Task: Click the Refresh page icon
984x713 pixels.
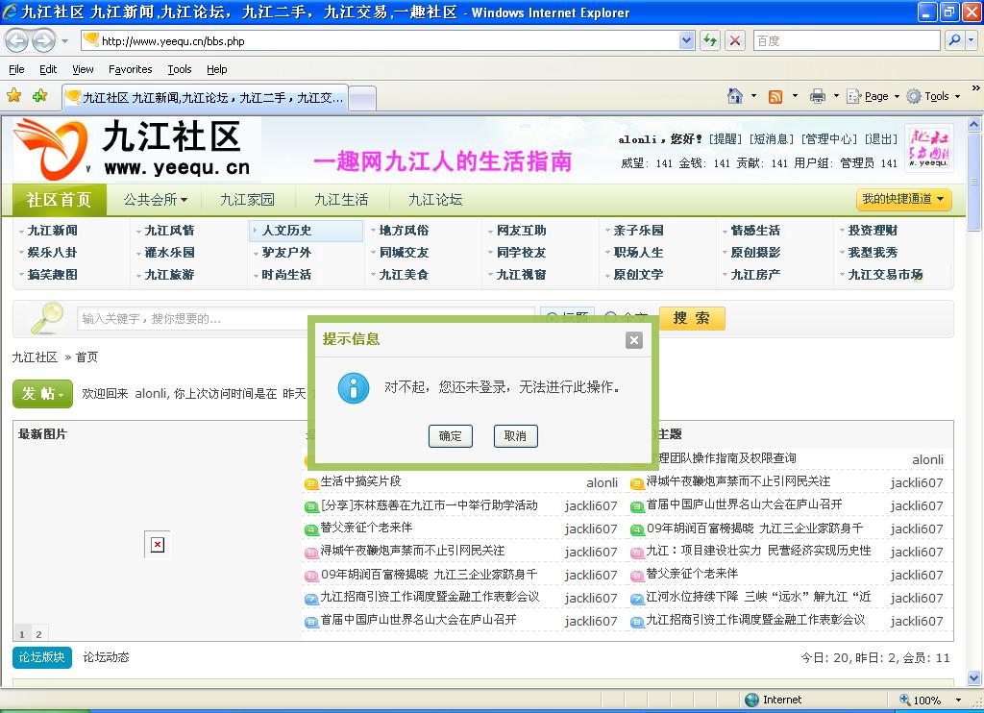Action: coord(710,40)
